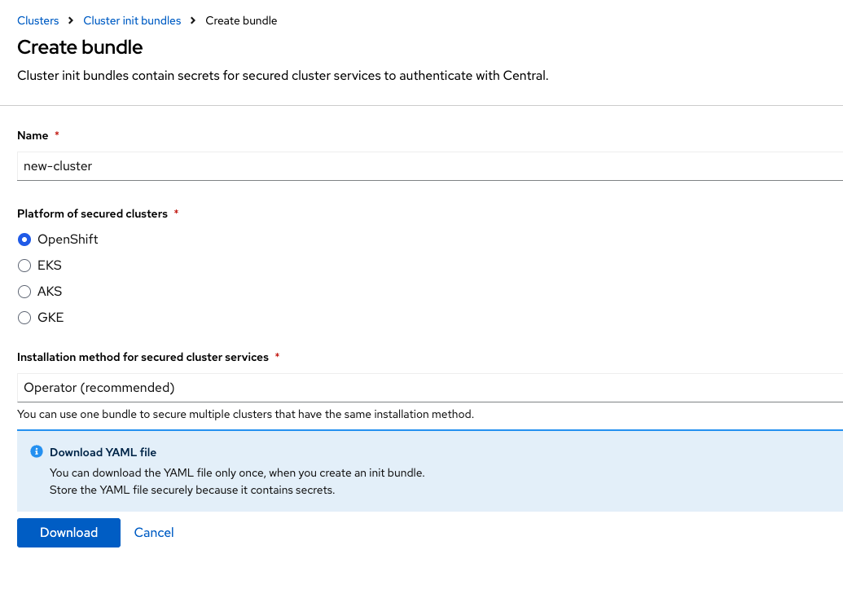Click the Platform of secured clusters label
843x598 pixels.
tap(93, 213)
